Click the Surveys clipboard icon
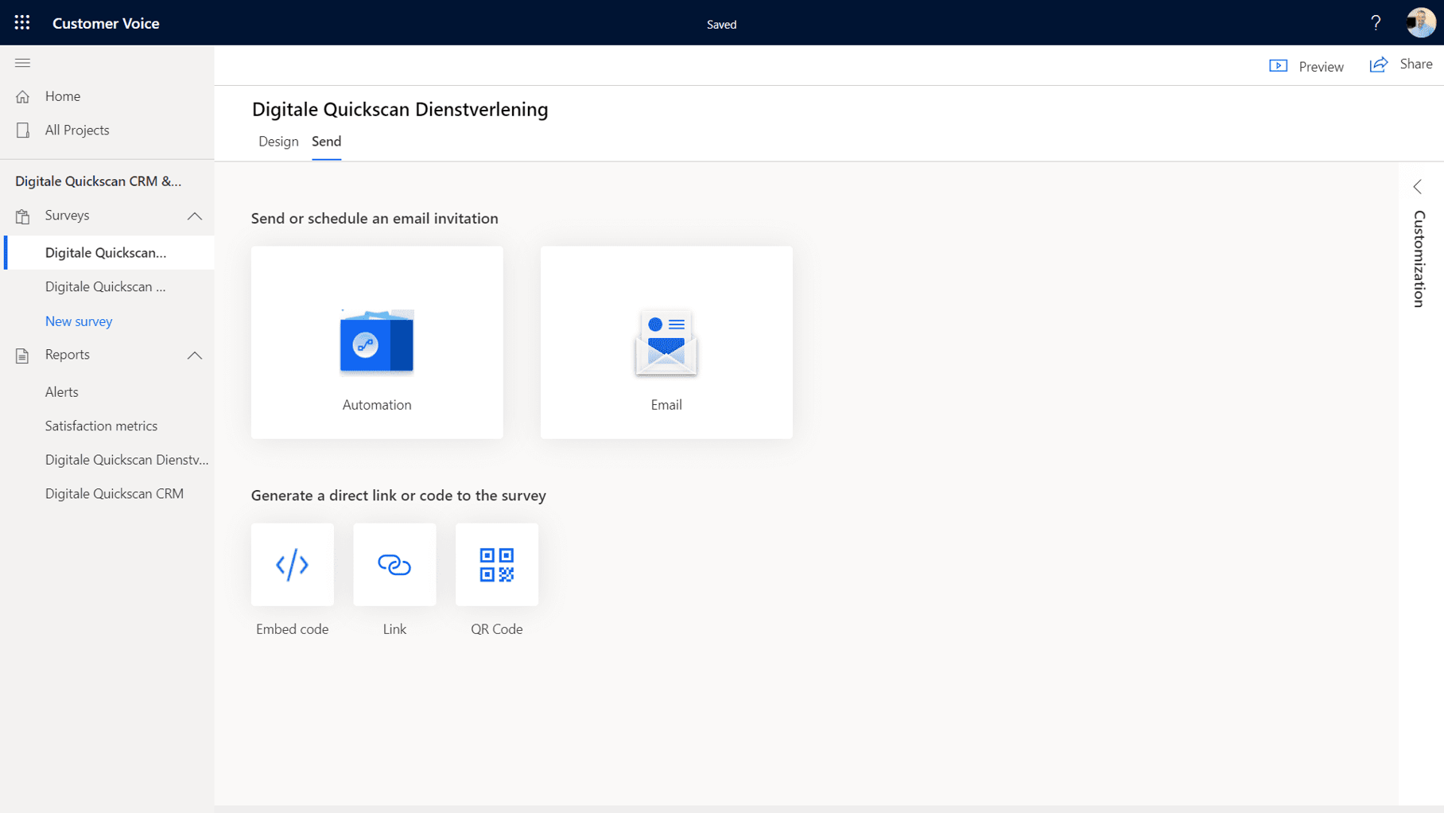 click(x=22, y=216)
